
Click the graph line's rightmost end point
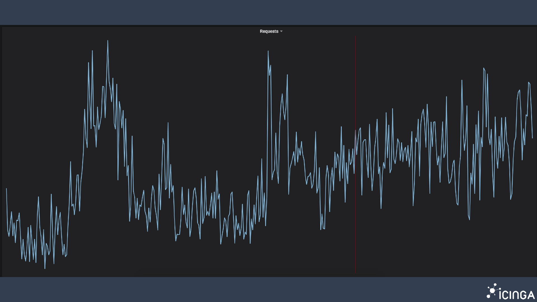pos(532,138)
